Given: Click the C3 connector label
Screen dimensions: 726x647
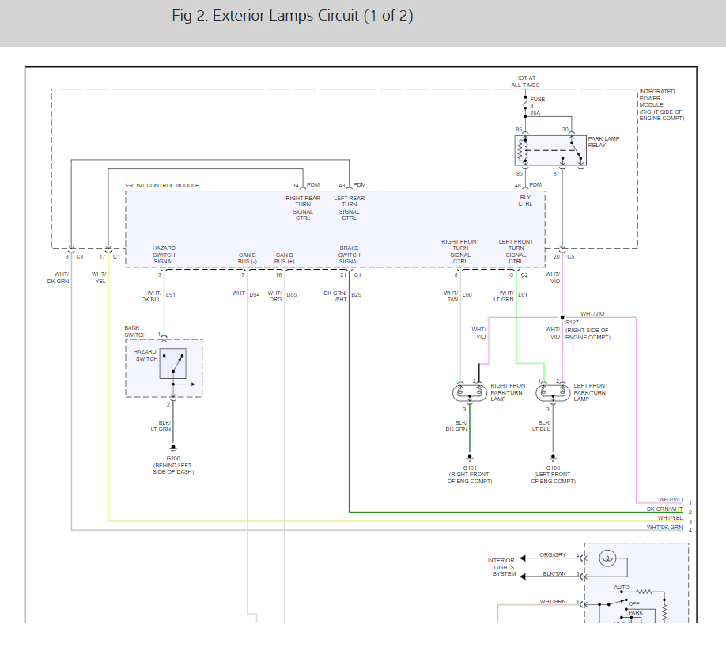Looking at the screenshot, I should [x=80, y=256].
